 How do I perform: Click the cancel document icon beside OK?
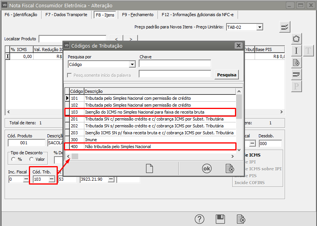(230, 168)
